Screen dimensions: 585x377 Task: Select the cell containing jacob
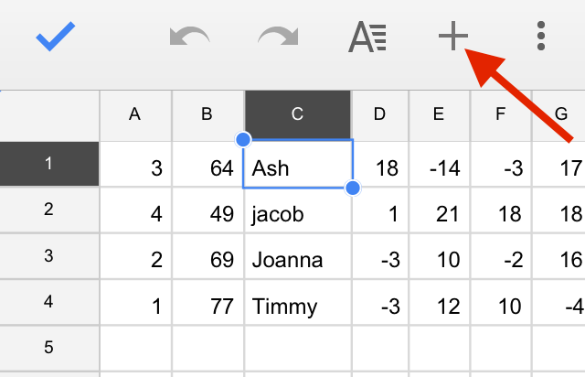tap(298, 210)
